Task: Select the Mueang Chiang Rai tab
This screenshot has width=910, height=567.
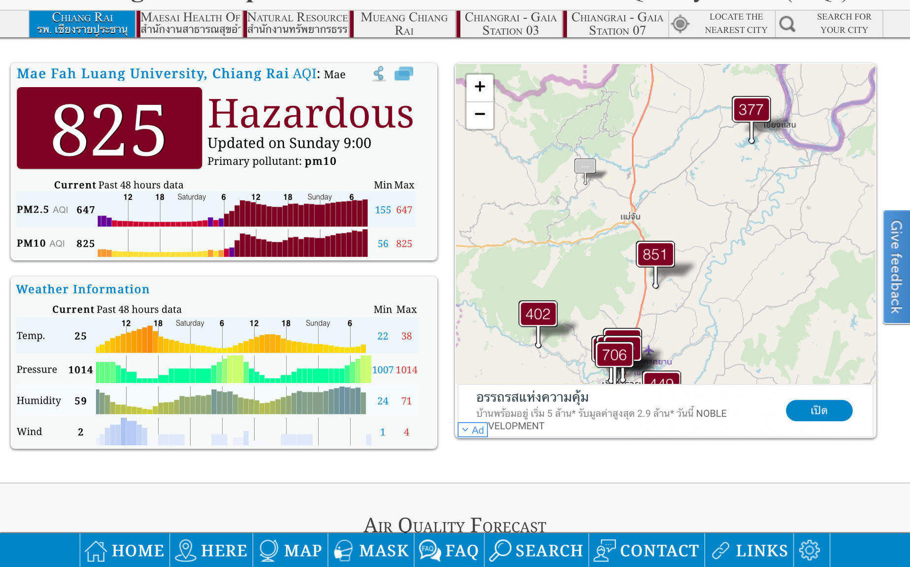Action: click(x=404, y=24)
